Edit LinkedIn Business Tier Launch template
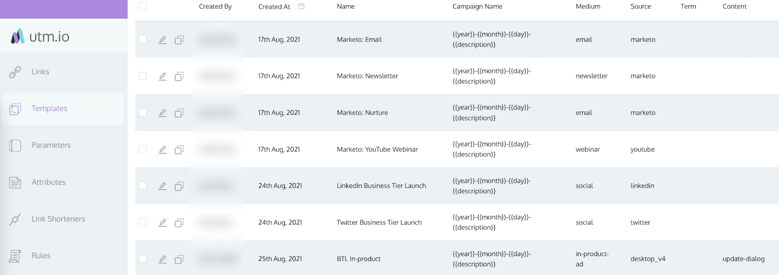The width and height of the screenshot is (779, 275). pos(163,186)
